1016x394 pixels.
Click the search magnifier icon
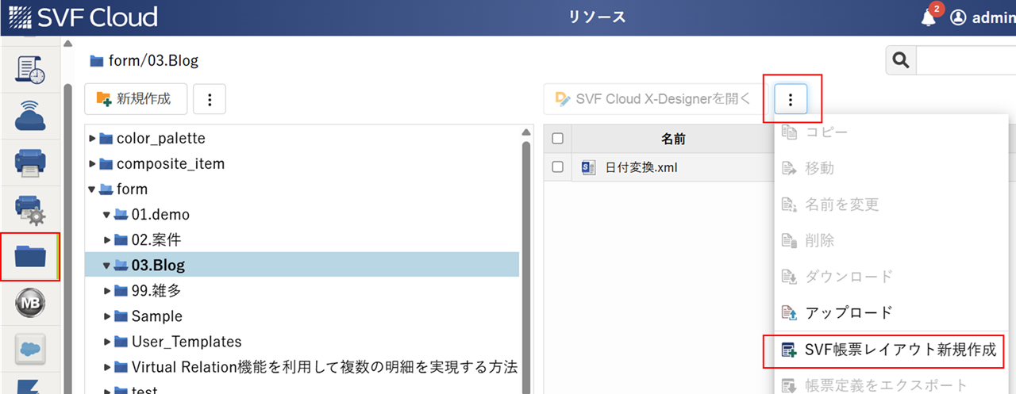tap(900, 60)
